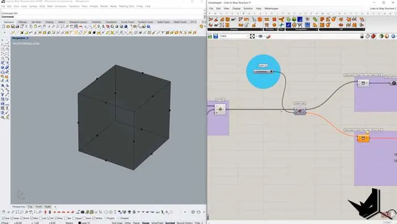Click the 'Lines to Brep Structure 2' document title

point(383,9)
